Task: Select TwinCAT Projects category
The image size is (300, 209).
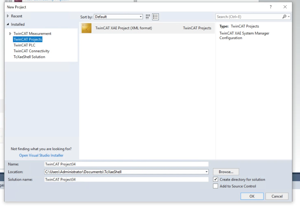Action: pyautogui.click(x=28, y=39)
